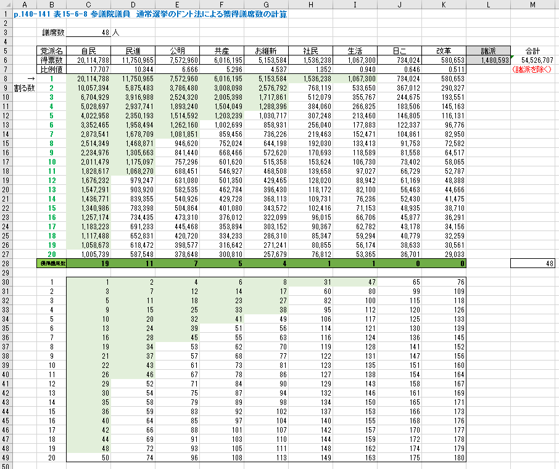
Task: Click the 共産 party header cell
Action: 222,51
